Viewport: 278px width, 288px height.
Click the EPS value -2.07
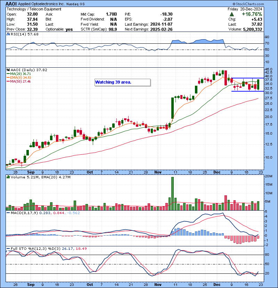point(167,19)
